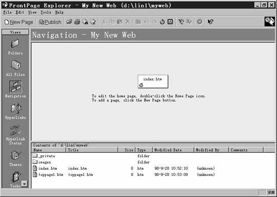This screenshot has width=277, height=197.
Task: Open the Tools menu
Action: 46,12
